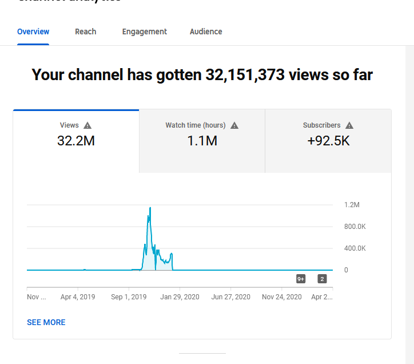
Task: Open the Engagement tab
Action: (145, 31)
